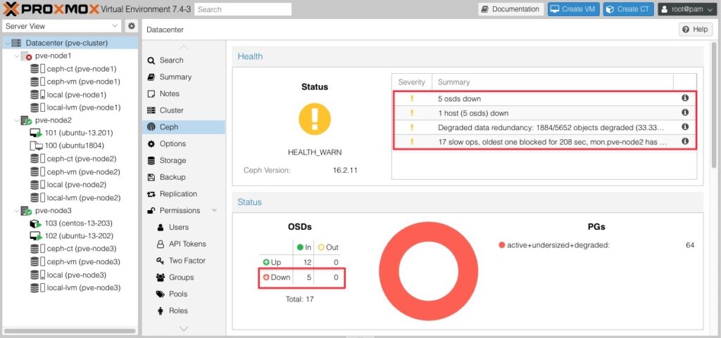Screen dimensions: 721x338
Task: Open the Replication menu item
Action: (184, 194)
